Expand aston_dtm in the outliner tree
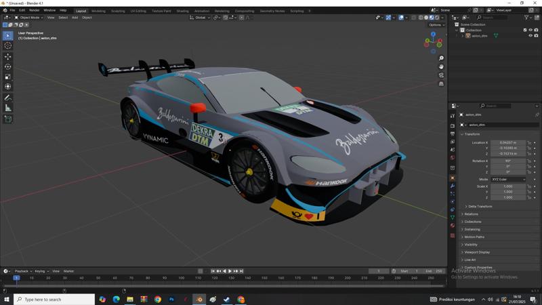This screenshot has width=542, height=305. coord(463,36)
